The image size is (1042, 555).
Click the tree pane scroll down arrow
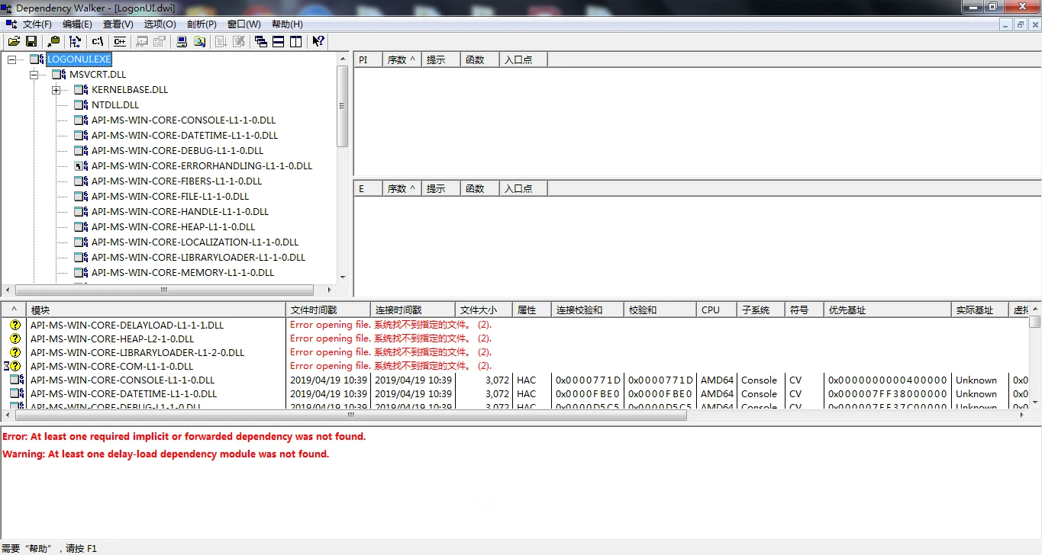pos(343,277)
